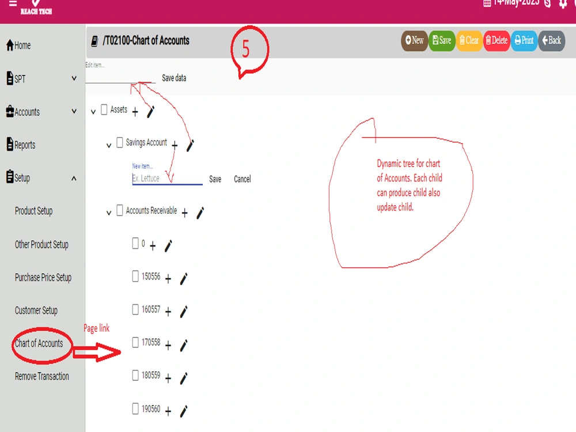Viewport: 576px width, 432px height.
Task: Open Other Product Setup page
Action: (x=41, y=244)
